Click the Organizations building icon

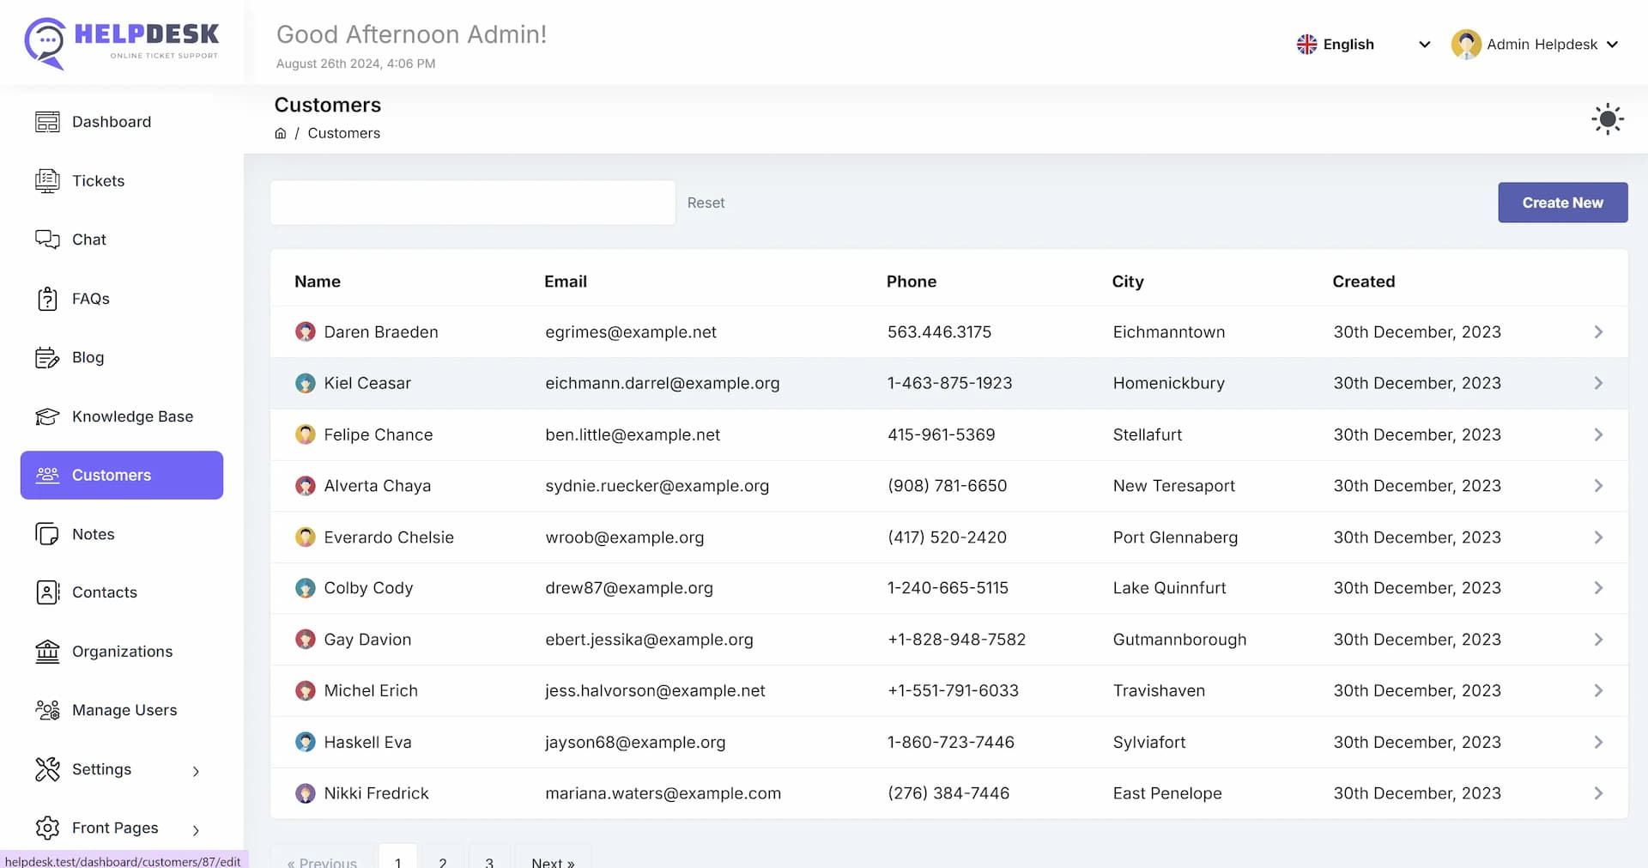[x=47, y=652]
